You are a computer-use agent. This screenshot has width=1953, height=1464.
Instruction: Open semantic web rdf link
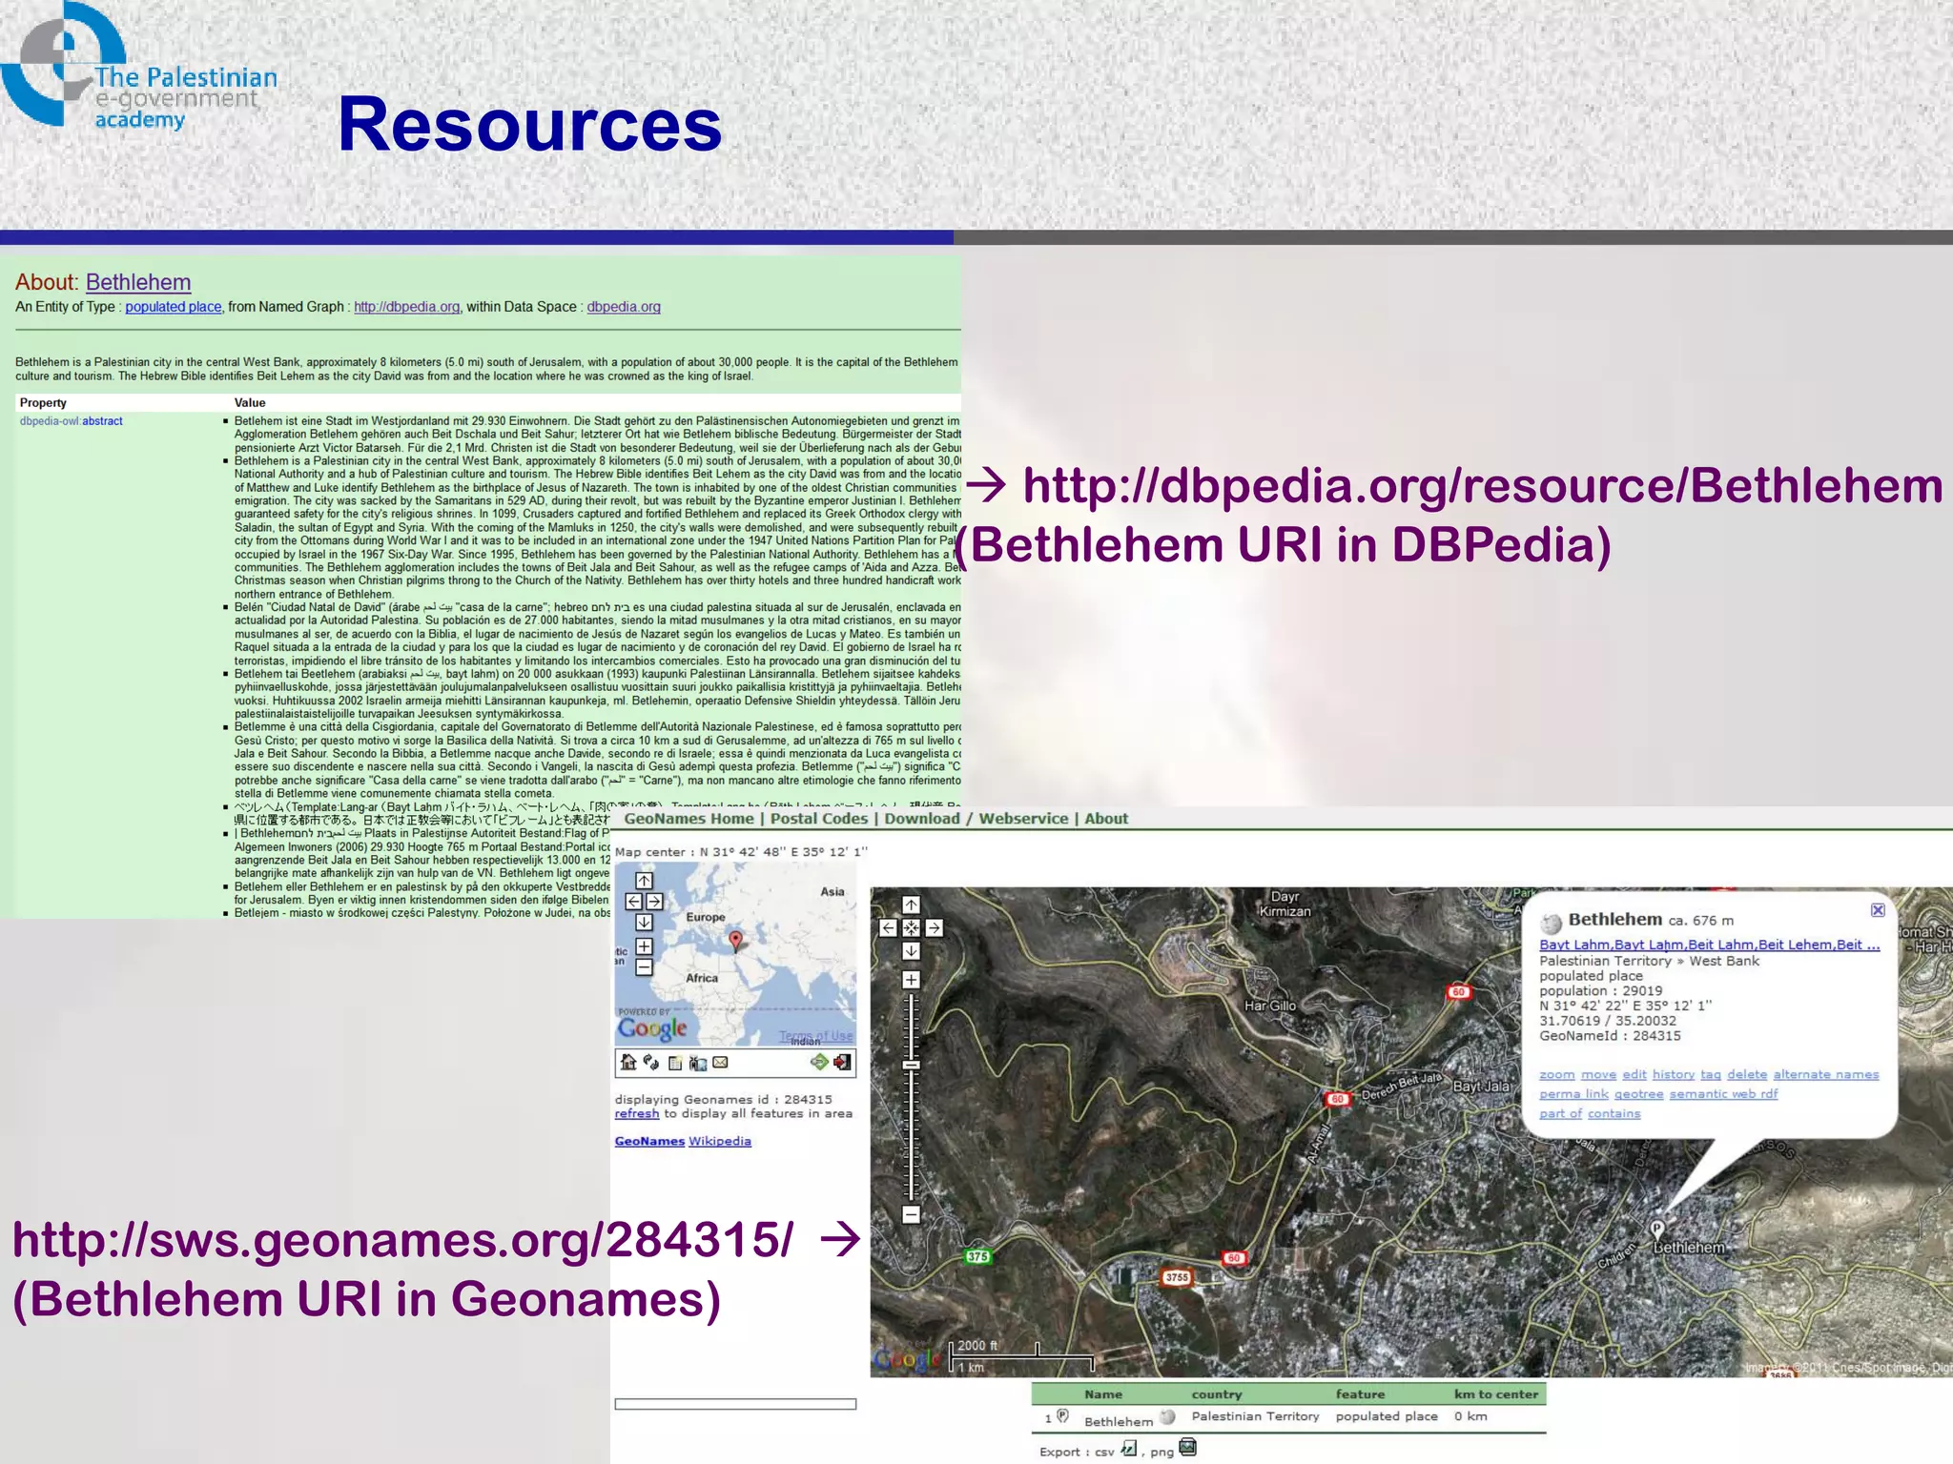click(x=1724, y=1094)
